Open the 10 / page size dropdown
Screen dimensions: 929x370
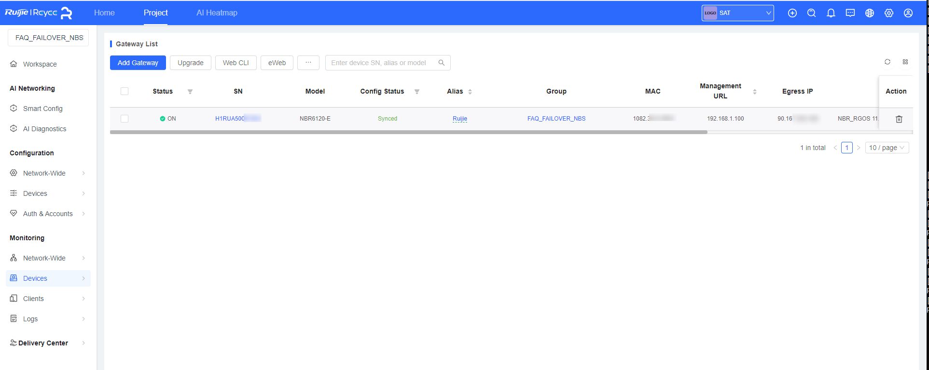(887, 148)
